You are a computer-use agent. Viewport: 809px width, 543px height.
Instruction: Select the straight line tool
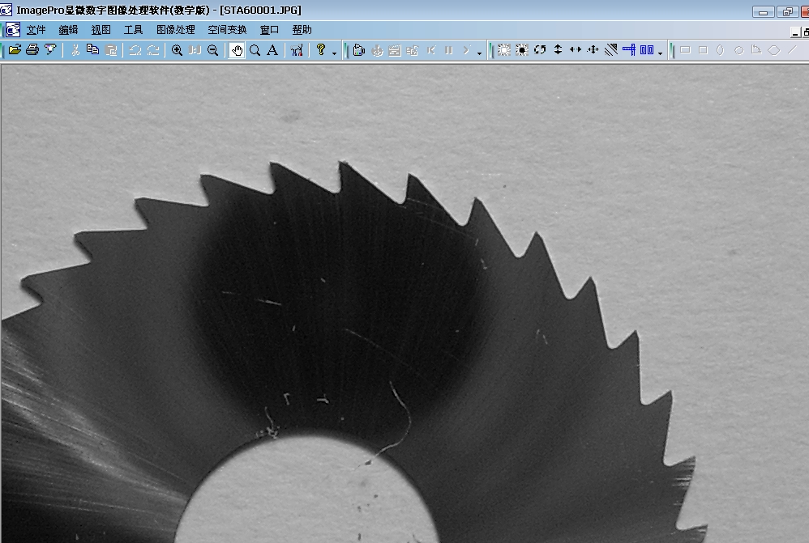[792, 50]
